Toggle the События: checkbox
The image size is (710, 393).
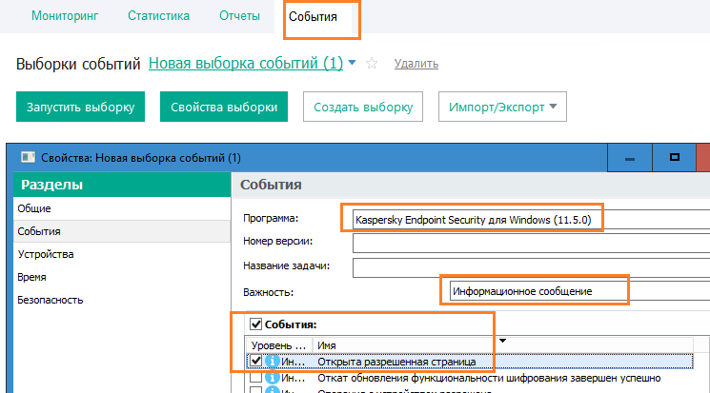(255, 324)
